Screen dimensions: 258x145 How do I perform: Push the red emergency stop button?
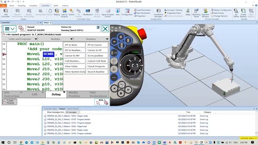pos(142,34)
